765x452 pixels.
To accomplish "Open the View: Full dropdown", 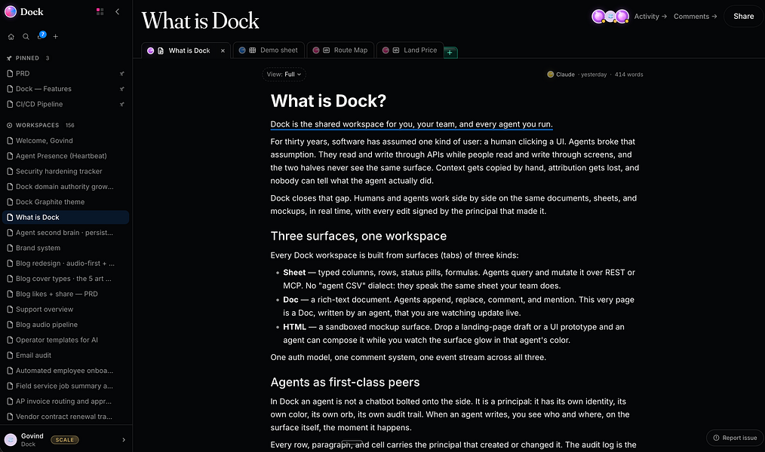I will [284, 75].
